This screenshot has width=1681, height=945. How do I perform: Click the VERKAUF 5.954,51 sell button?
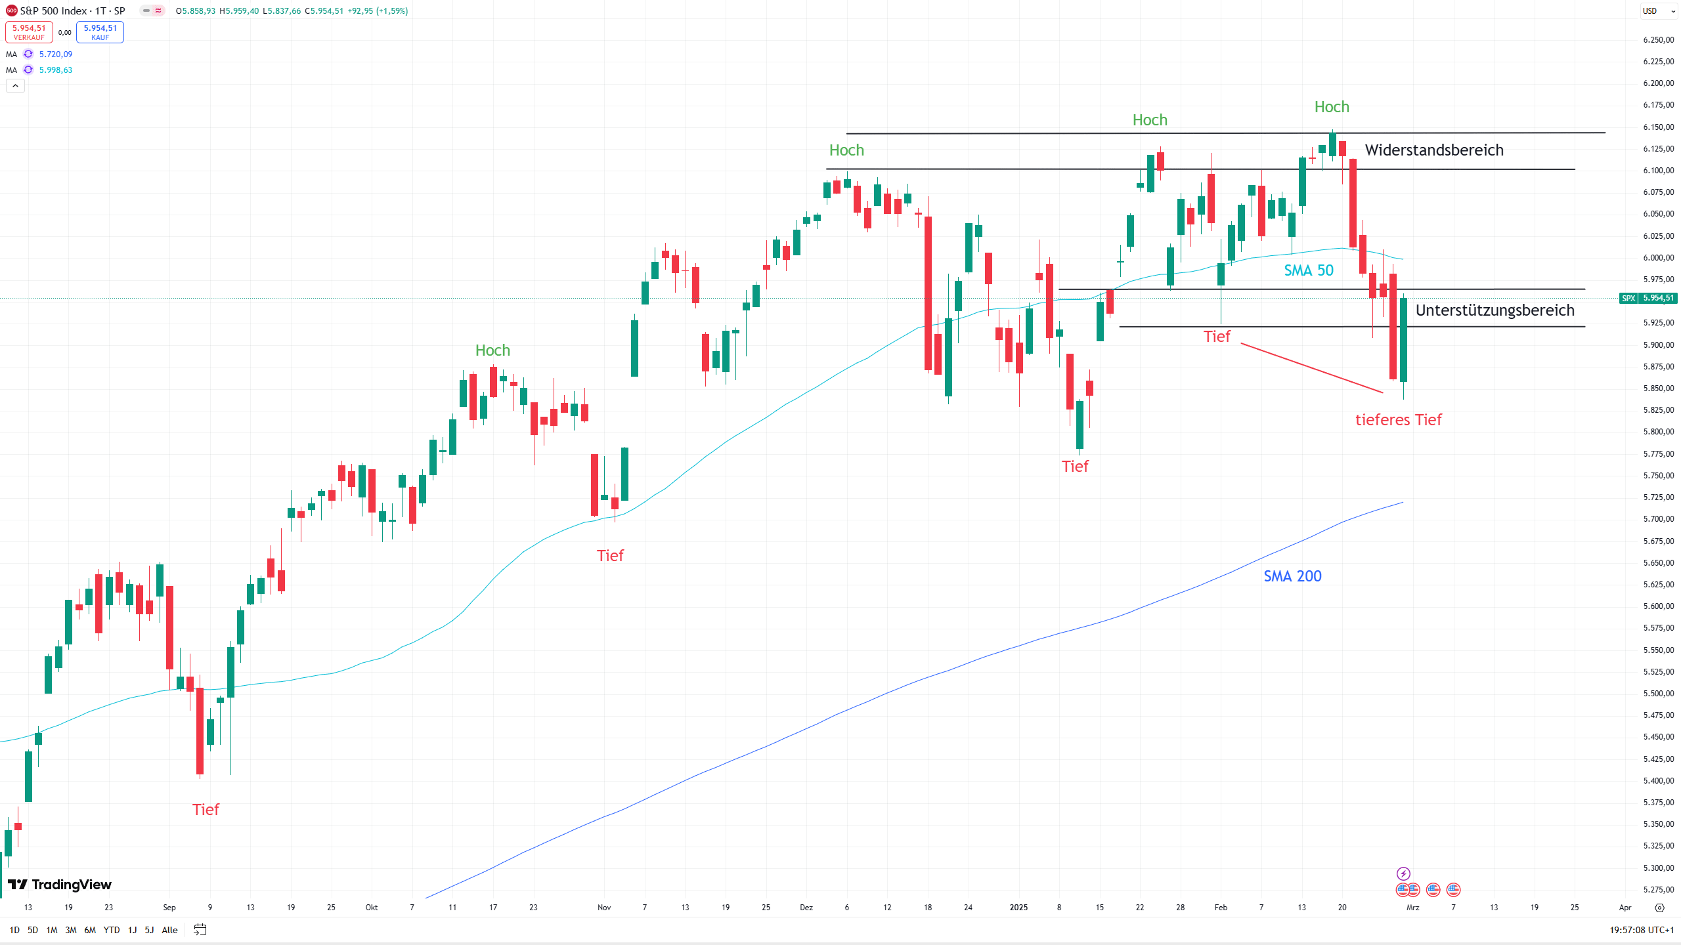click(x=29, y=32)
